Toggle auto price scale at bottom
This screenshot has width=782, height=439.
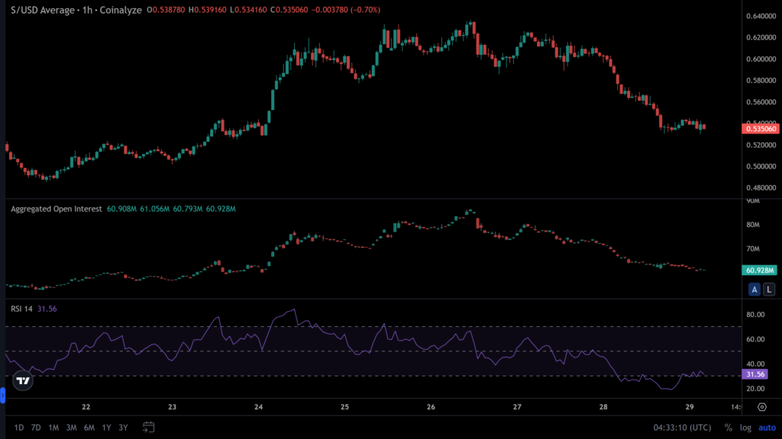pyautogui.click(x=766, y=428)
